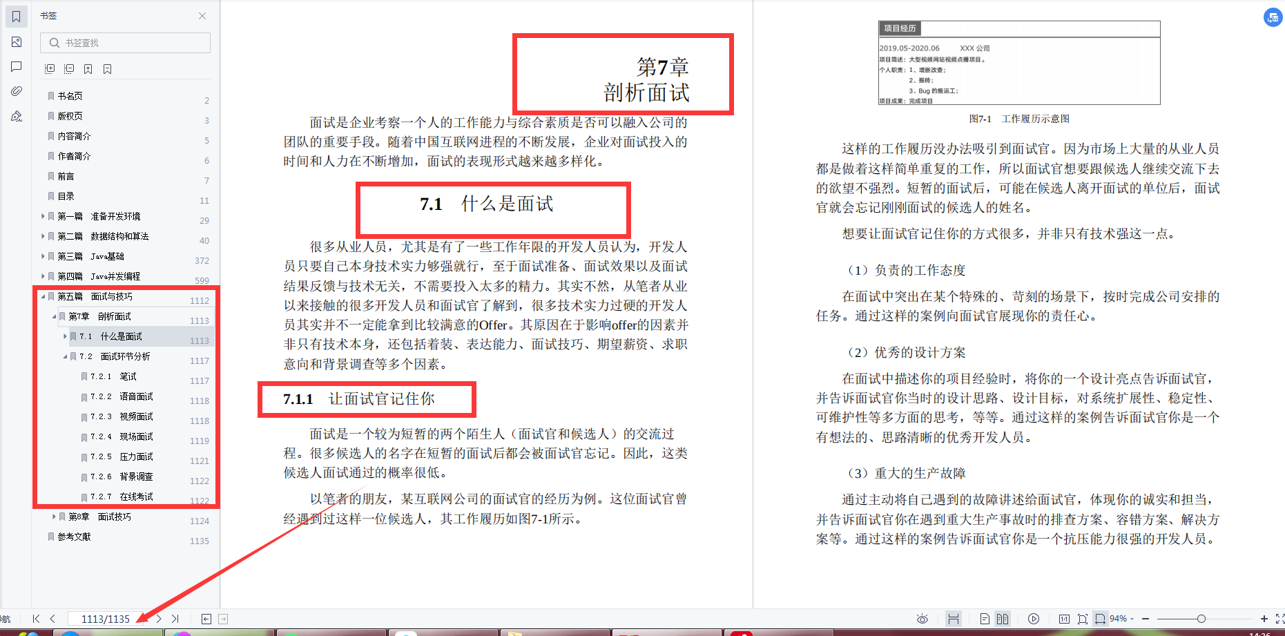1285x636 pixels.
Task: Go to last page button
Action: click(x=175, y=619)
